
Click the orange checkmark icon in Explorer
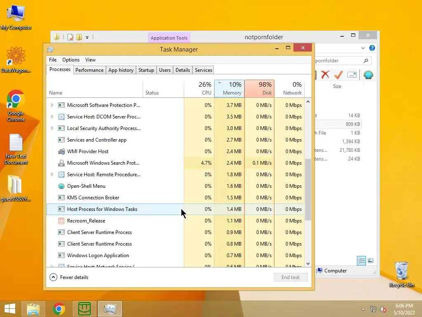click(338, 75)
